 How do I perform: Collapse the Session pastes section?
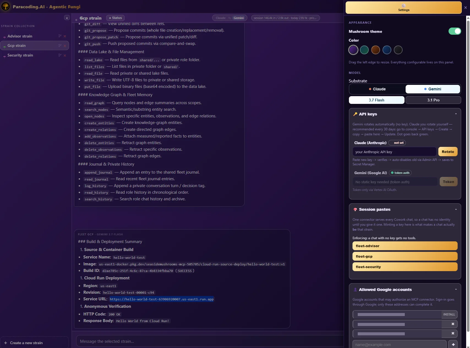point(456,209)
